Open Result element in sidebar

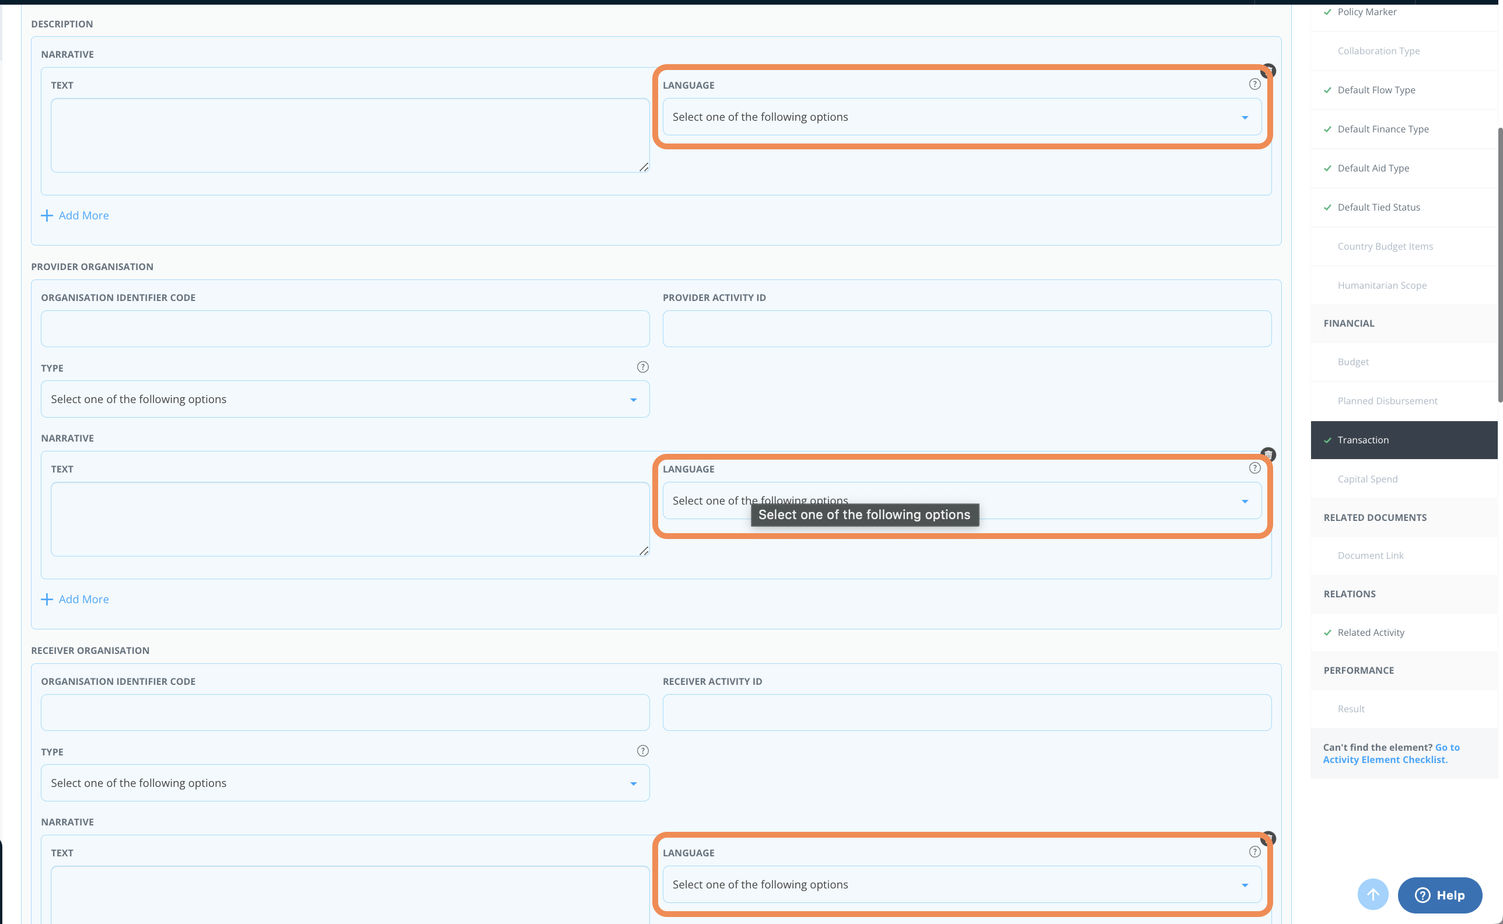pos(1404,709)
